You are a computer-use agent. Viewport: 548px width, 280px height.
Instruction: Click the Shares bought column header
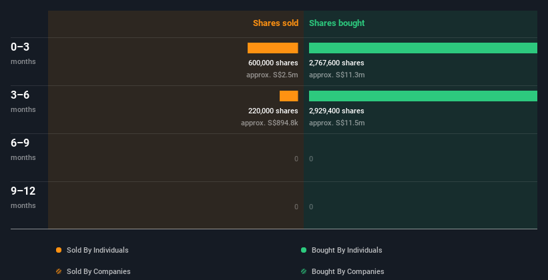(336, 23)
